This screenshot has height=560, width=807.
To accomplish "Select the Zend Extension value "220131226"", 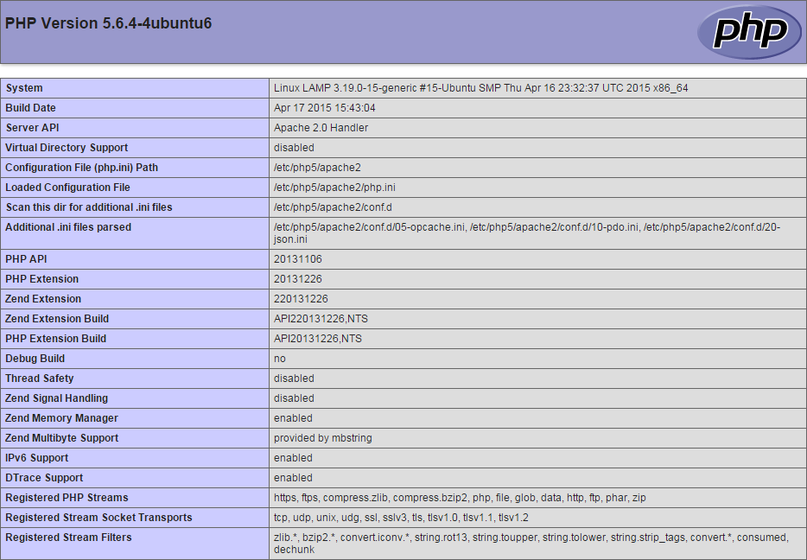I will click(301, 299).
